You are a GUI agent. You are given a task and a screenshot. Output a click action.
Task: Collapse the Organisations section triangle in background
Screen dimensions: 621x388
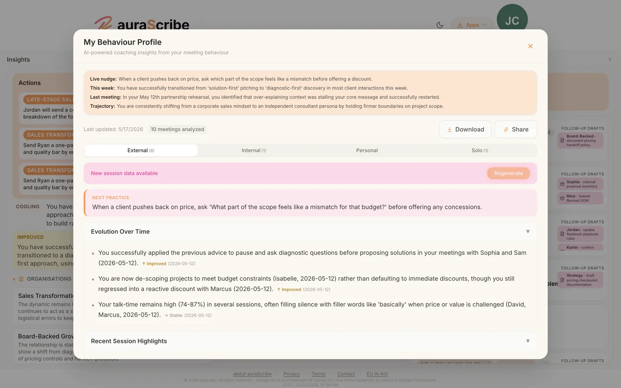(14, 279)
